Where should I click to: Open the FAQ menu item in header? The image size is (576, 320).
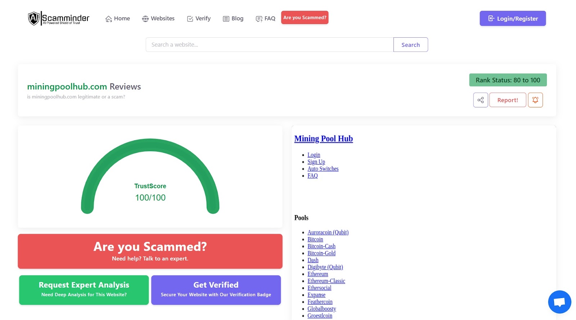265,19
